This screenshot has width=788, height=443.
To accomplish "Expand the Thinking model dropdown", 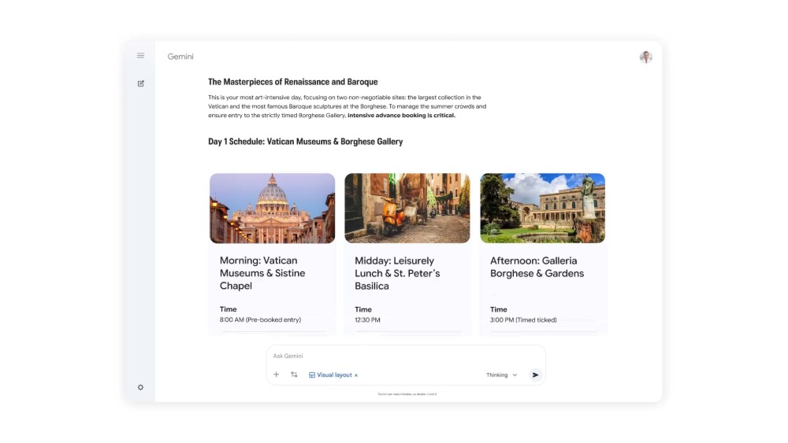I will pyautogui.click(x=502, y=375).
